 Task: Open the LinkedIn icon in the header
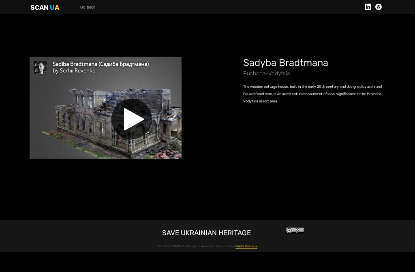368,7
